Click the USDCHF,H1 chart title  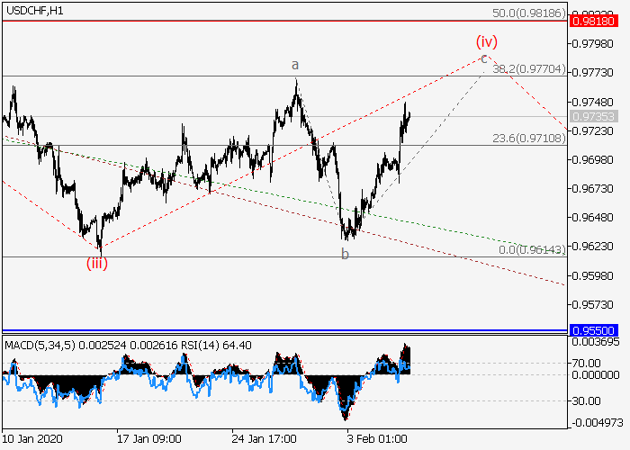(34, 9)
